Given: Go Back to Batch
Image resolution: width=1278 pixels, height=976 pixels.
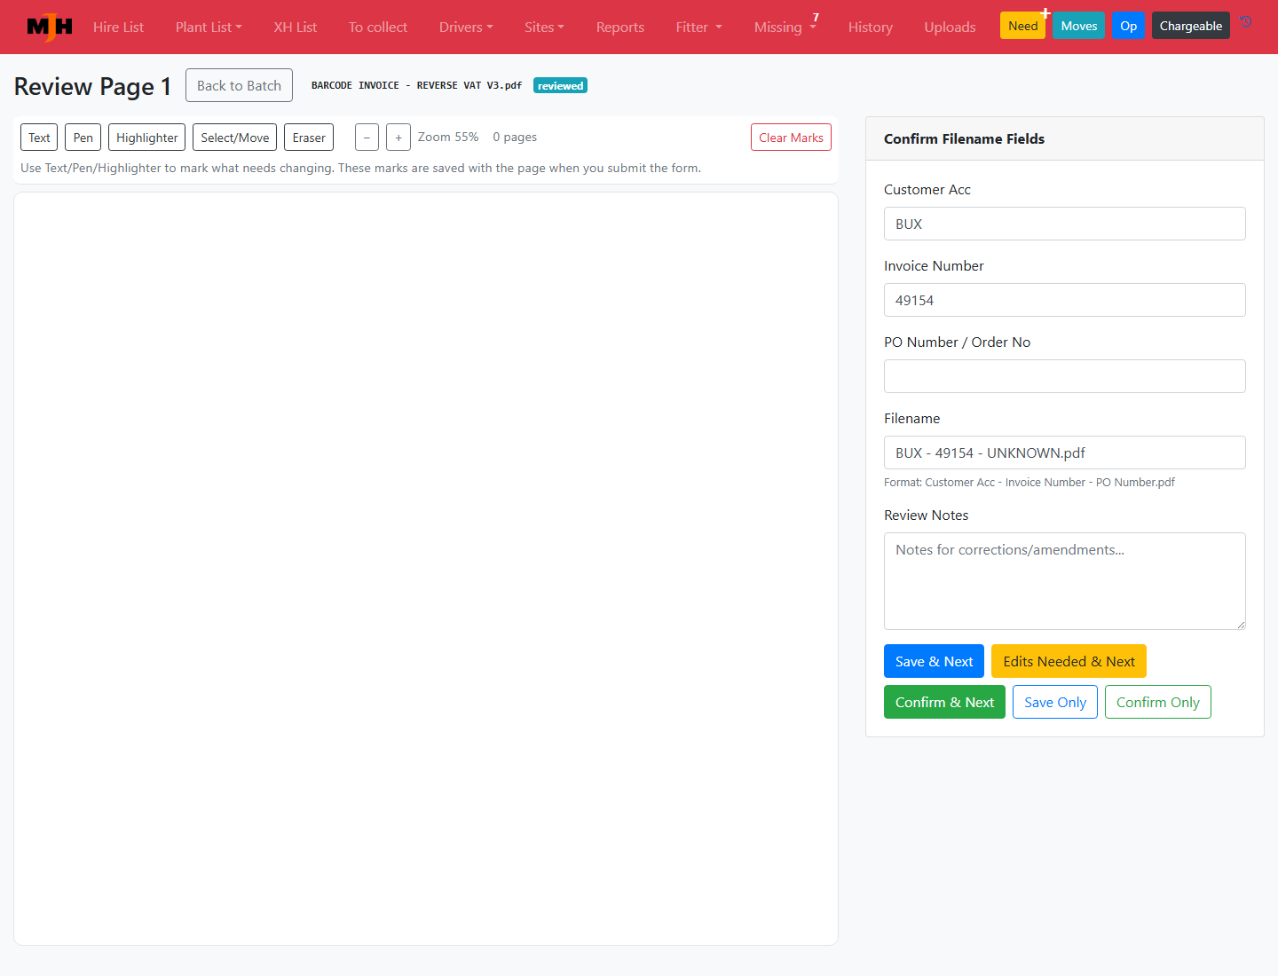Looking at the screenshot, I should point(239,85).
